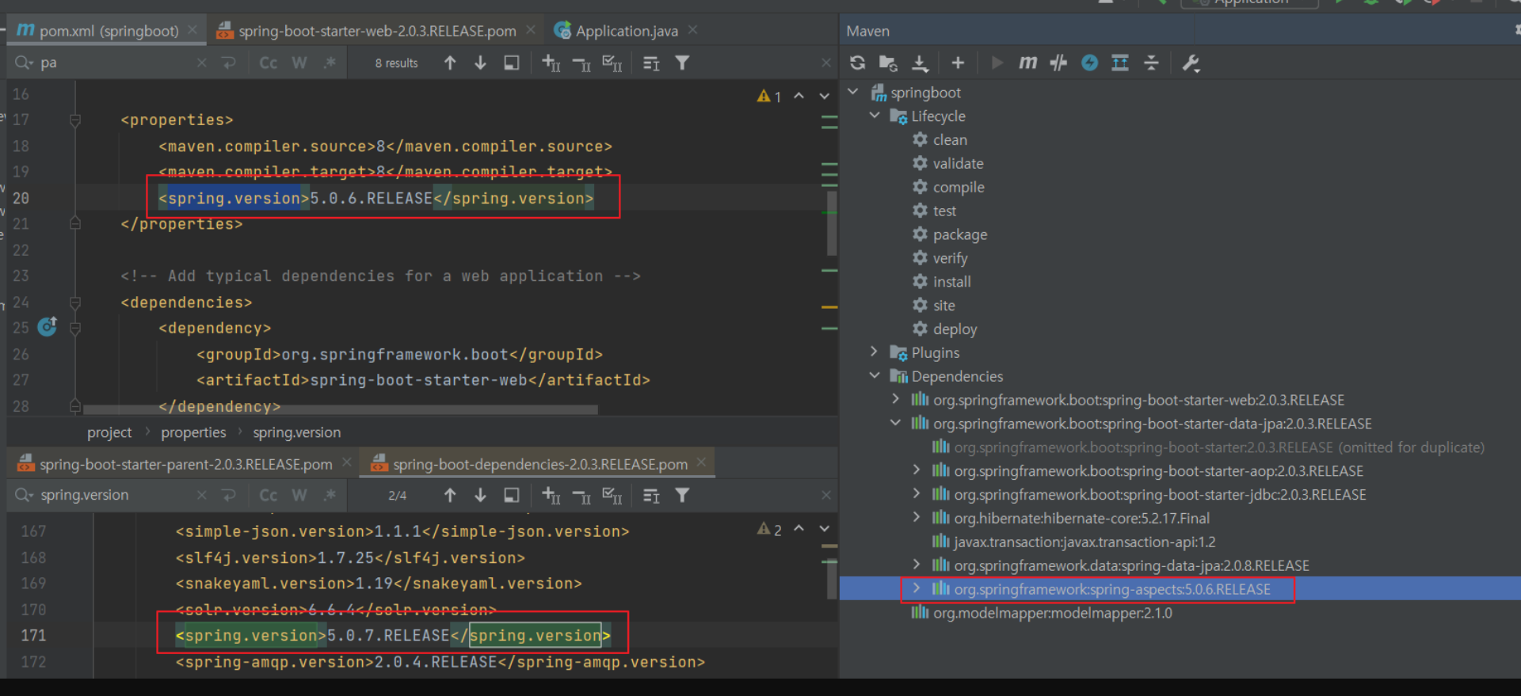Image resolution: width=1521 pixels, height=696 pixels.
Task: Click 'properties' in the editor breadcrumb
Action: (x=193, y=432)
